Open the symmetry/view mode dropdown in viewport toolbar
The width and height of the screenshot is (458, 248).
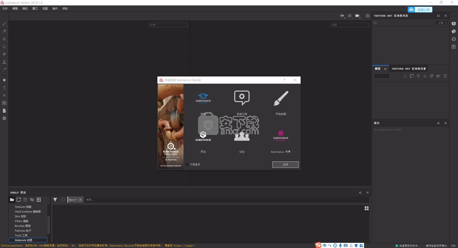pos(342,16)
